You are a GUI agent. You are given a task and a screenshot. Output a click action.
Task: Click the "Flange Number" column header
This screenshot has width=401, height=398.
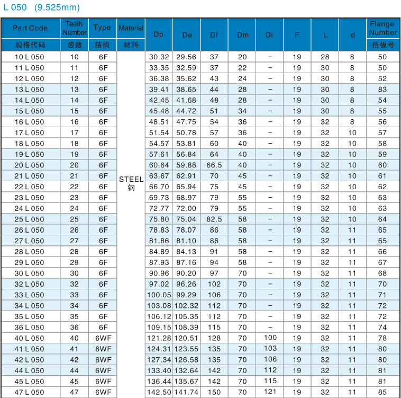(x=382, y=28)
